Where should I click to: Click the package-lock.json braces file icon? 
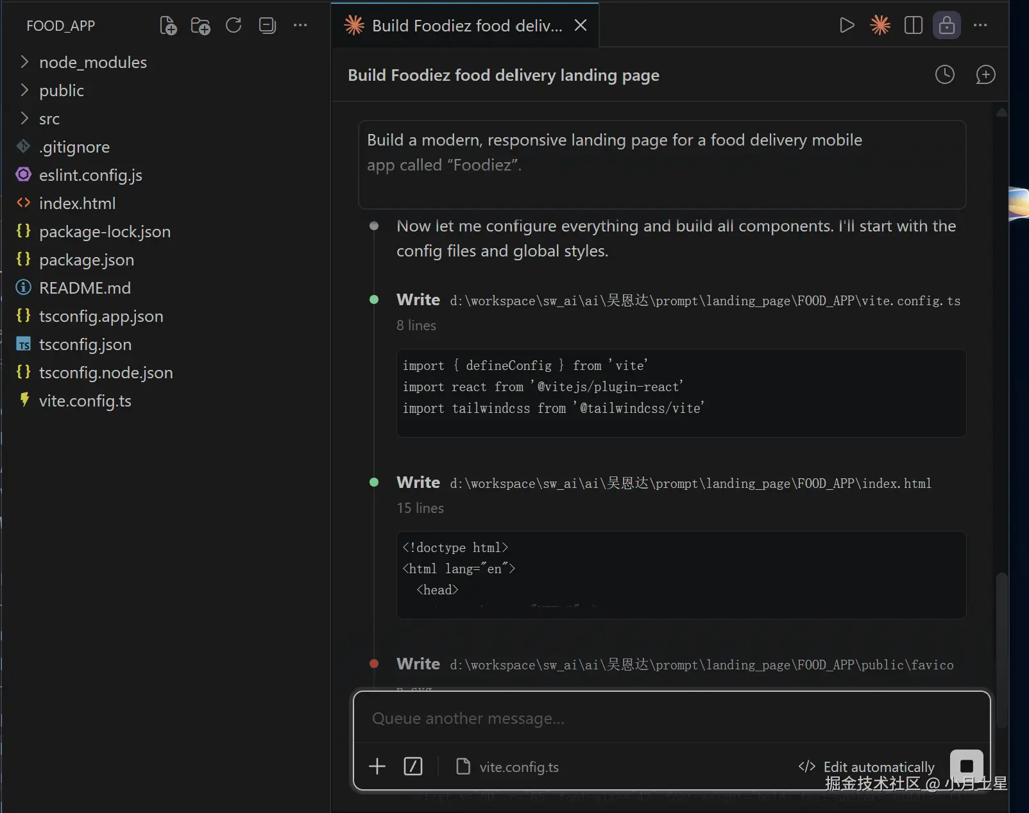24,231
